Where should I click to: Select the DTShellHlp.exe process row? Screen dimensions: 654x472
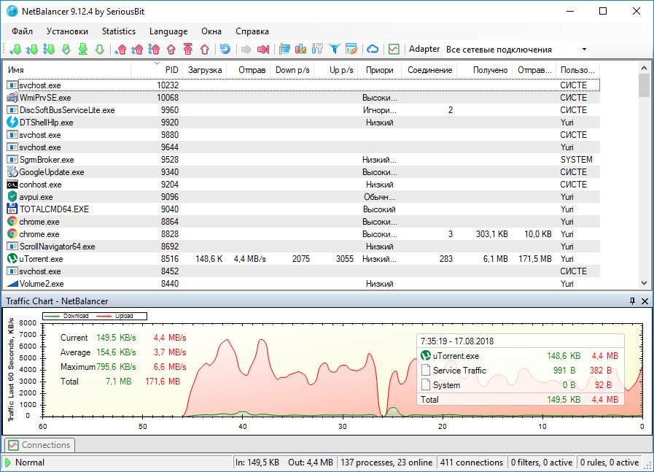(303, 123)
